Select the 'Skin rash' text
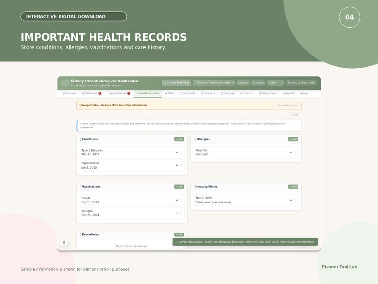The height and width of the screenshot is (284, 378). tap(202, 154)
